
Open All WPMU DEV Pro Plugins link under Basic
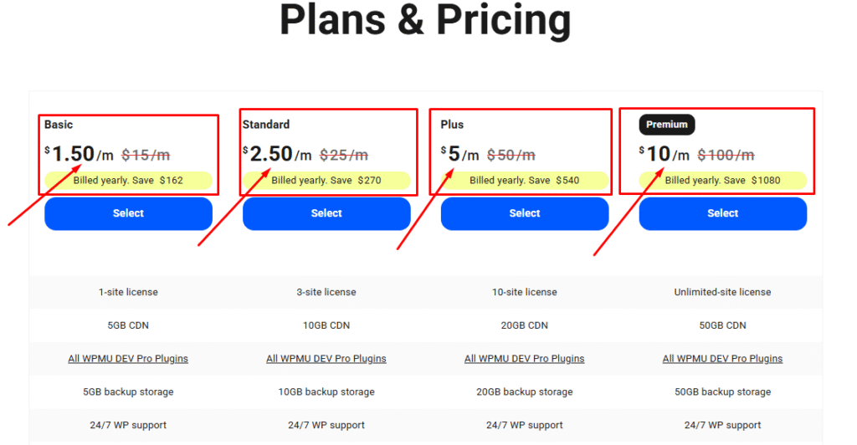click(x=128, y=359)
